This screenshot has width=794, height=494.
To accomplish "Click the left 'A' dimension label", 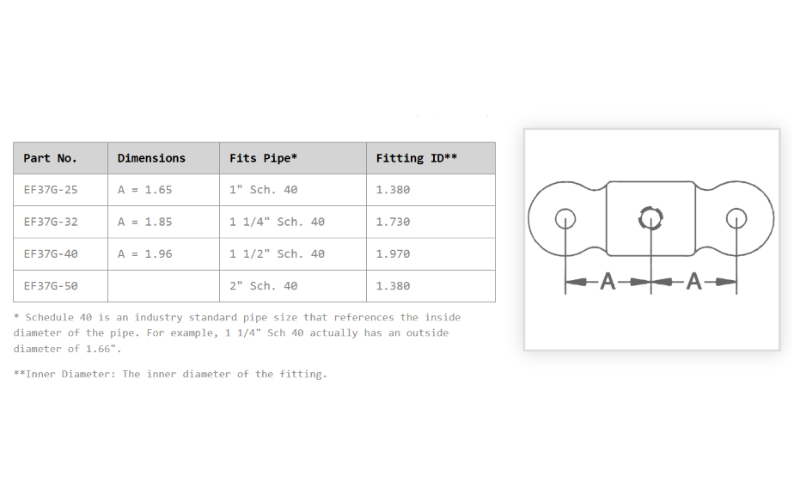I will pos(608,281).
